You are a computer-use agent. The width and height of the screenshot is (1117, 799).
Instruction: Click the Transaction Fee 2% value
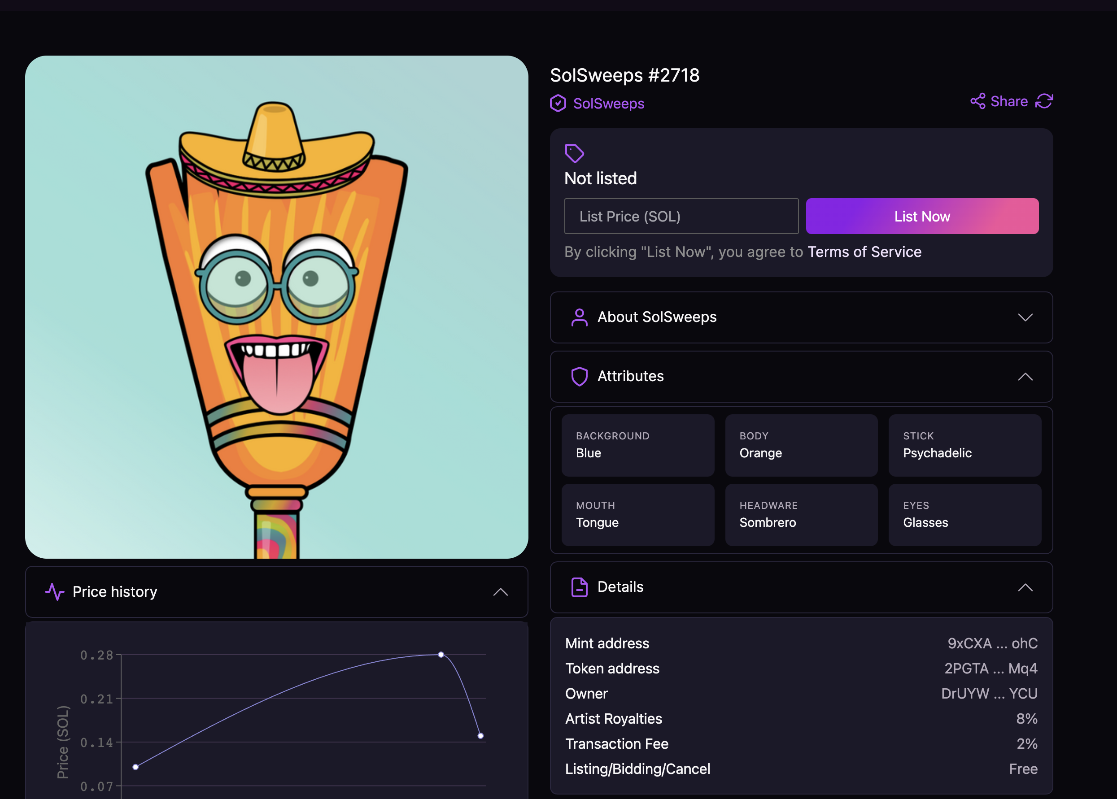1027,744
